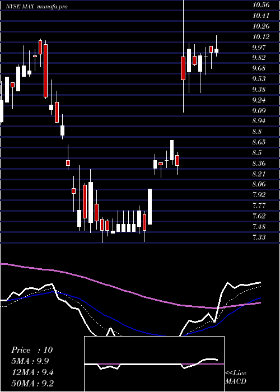Click the 10.12 price axis label
280x392 pixels.
261,37
